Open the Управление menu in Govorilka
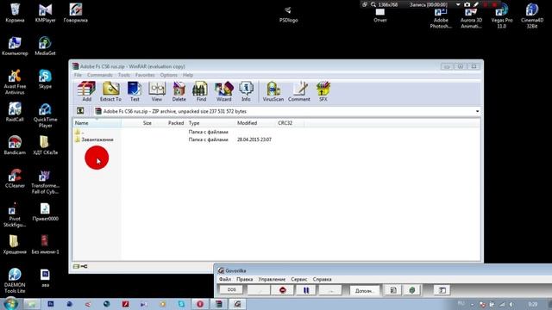The width and height of the screenshot is (552, 310). [x=272, y=279]
